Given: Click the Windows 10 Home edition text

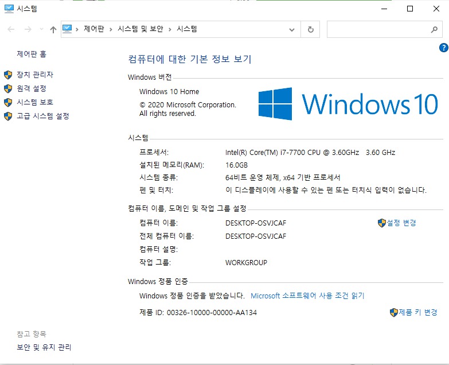Looking at the screenshot, I should [169, 92].
